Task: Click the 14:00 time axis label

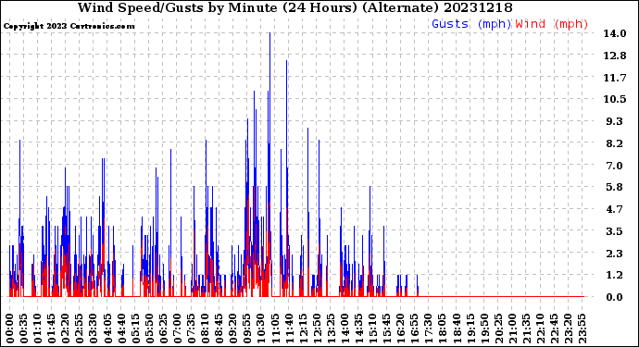Action: pyautogui.click(x=345, y=328)
